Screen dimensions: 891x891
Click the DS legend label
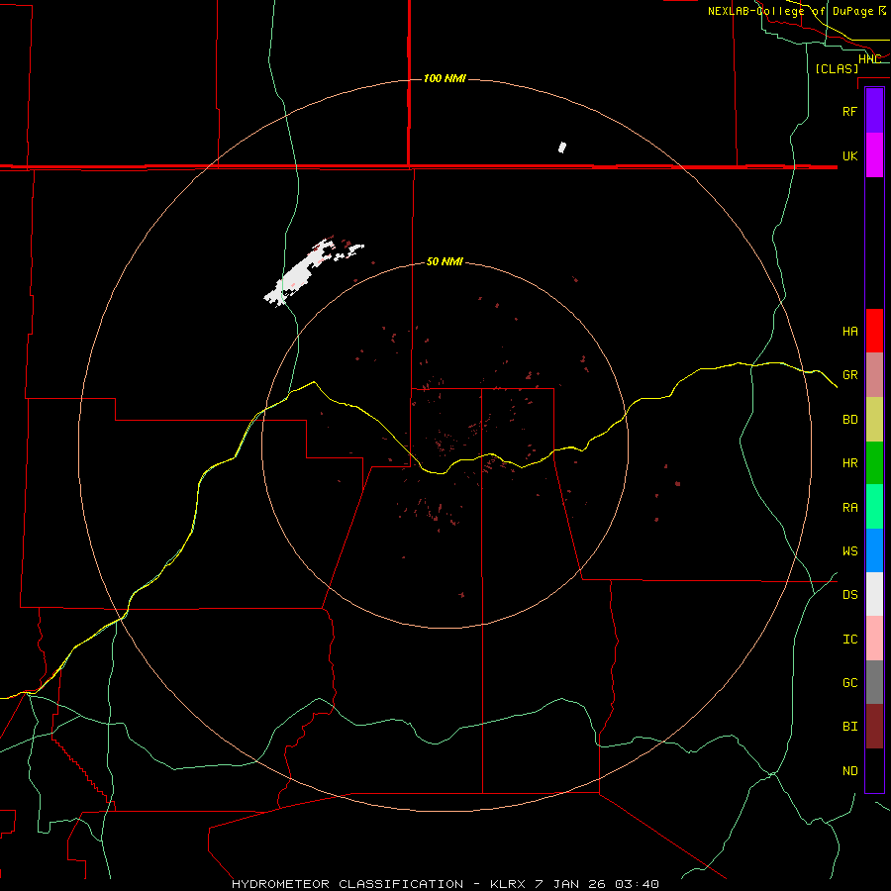849,595
